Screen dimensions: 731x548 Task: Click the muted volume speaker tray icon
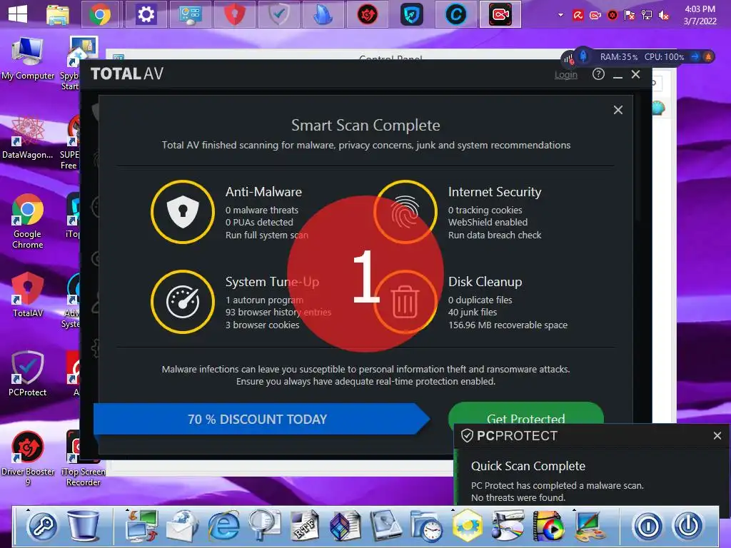(664, 16)
